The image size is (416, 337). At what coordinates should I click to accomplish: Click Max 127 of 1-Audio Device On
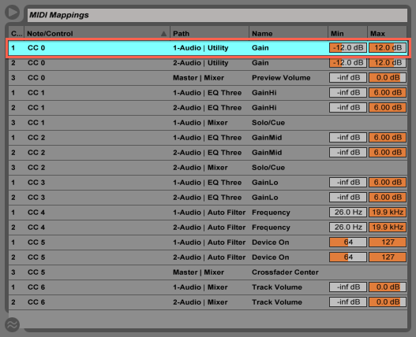[388, 243]
